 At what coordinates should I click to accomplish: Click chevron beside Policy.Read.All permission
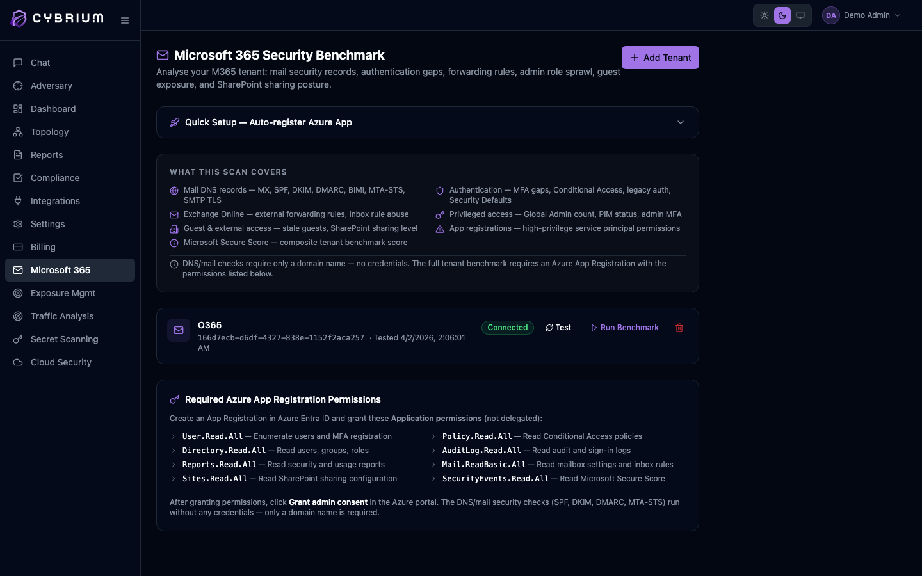pos(433,436)
